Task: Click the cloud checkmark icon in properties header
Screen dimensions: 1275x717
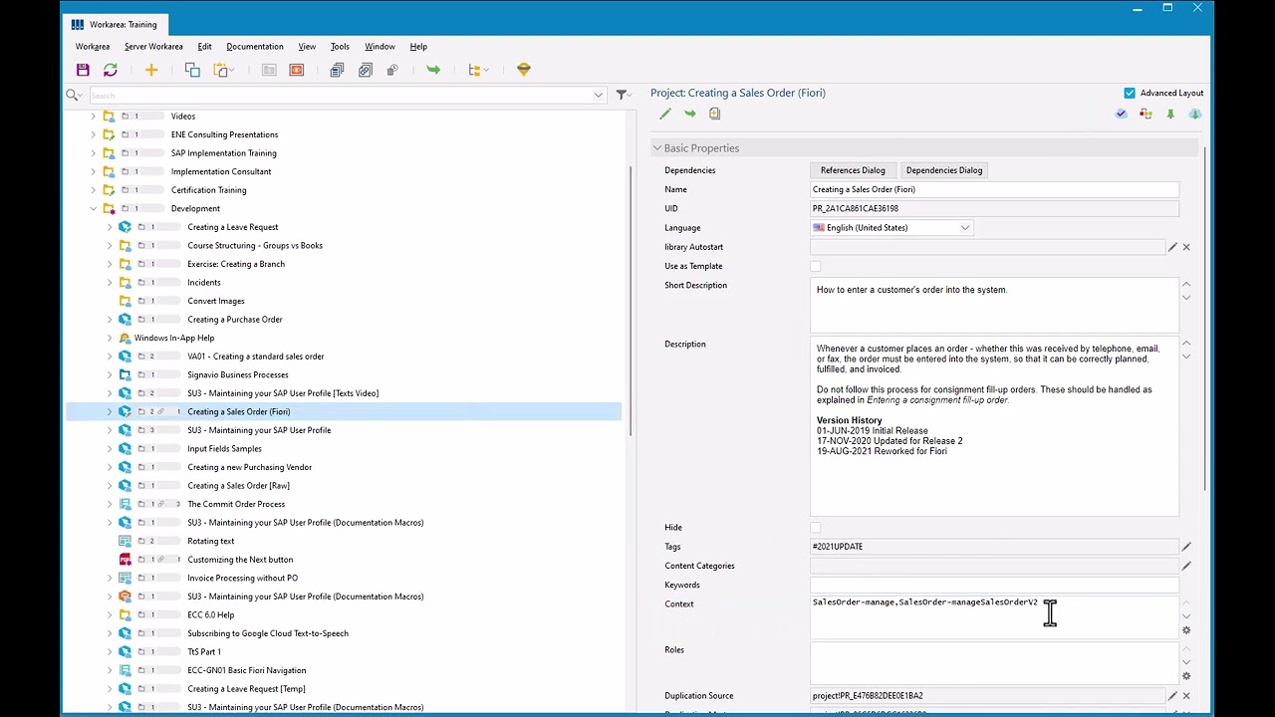Action: coord(1122,115)
